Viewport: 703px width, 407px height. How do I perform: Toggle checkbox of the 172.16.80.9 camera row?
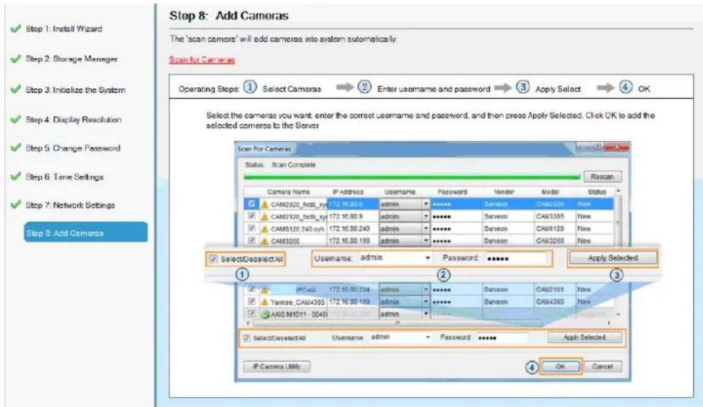tap(252, 216)
